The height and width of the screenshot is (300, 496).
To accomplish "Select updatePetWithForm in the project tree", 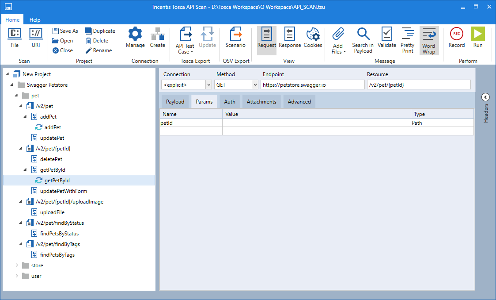I will tap(63, 191).
